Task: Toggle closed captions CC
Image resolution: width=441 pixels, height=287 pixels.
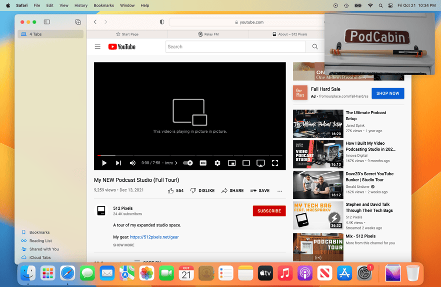Action: click(x=203, y=163)
